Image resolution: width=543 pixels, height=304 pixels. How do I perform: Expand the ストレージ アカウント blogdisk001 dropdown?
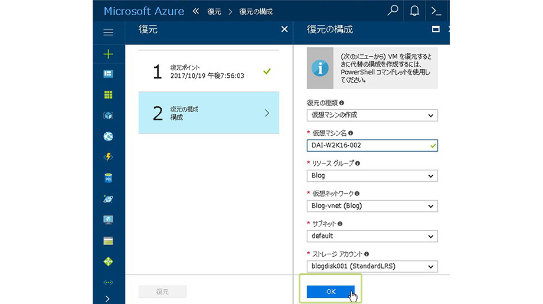point(372,266)
